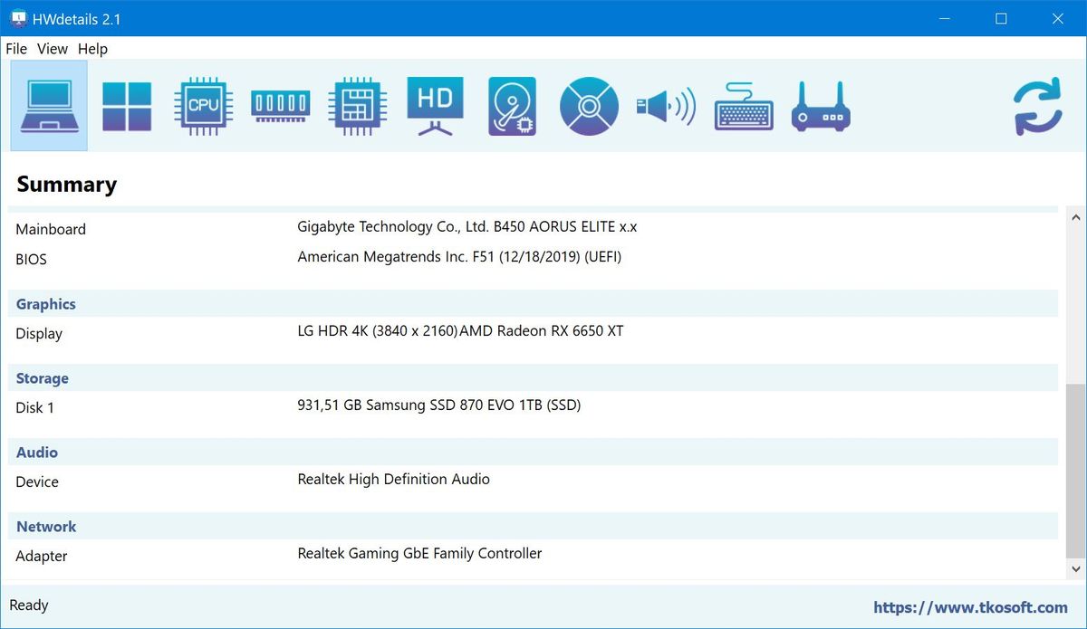Show audio speaker devices
This screenshot has height=629, width=1087.
(x=666, y=106)
